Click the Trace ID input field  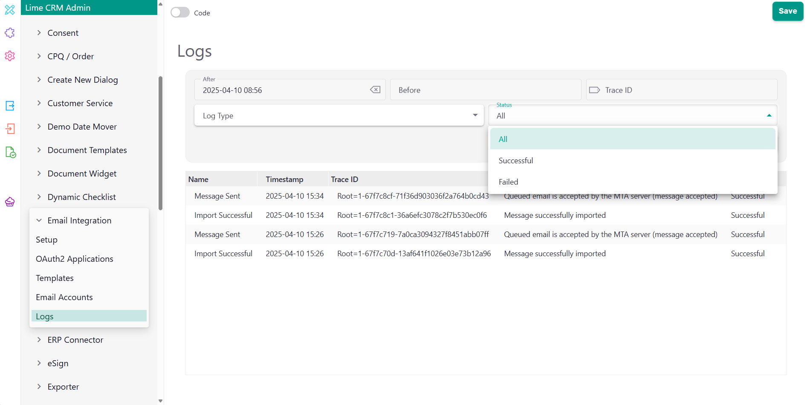coord(681,90)
